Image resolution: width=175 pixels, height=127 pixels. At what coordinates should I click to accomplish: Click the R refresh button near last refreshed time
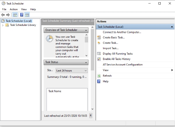[91, 116]
